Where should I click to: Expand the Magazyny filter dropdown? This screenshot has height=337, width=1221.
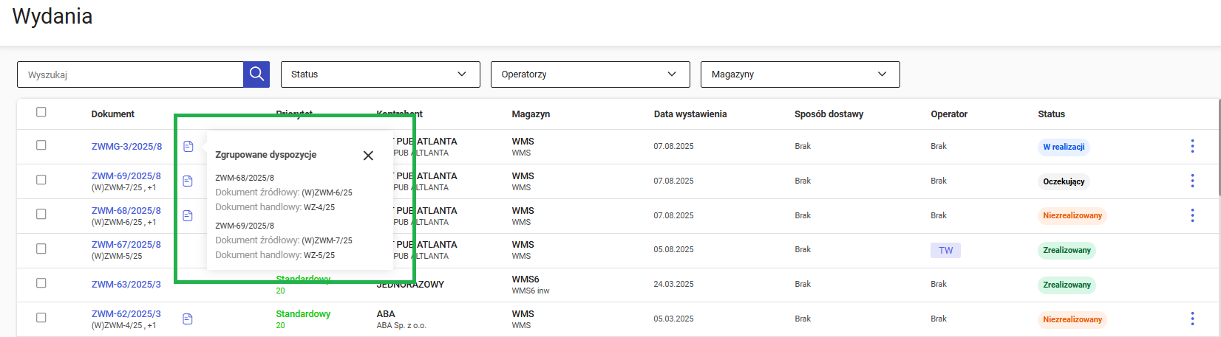(x=800, y=74)
